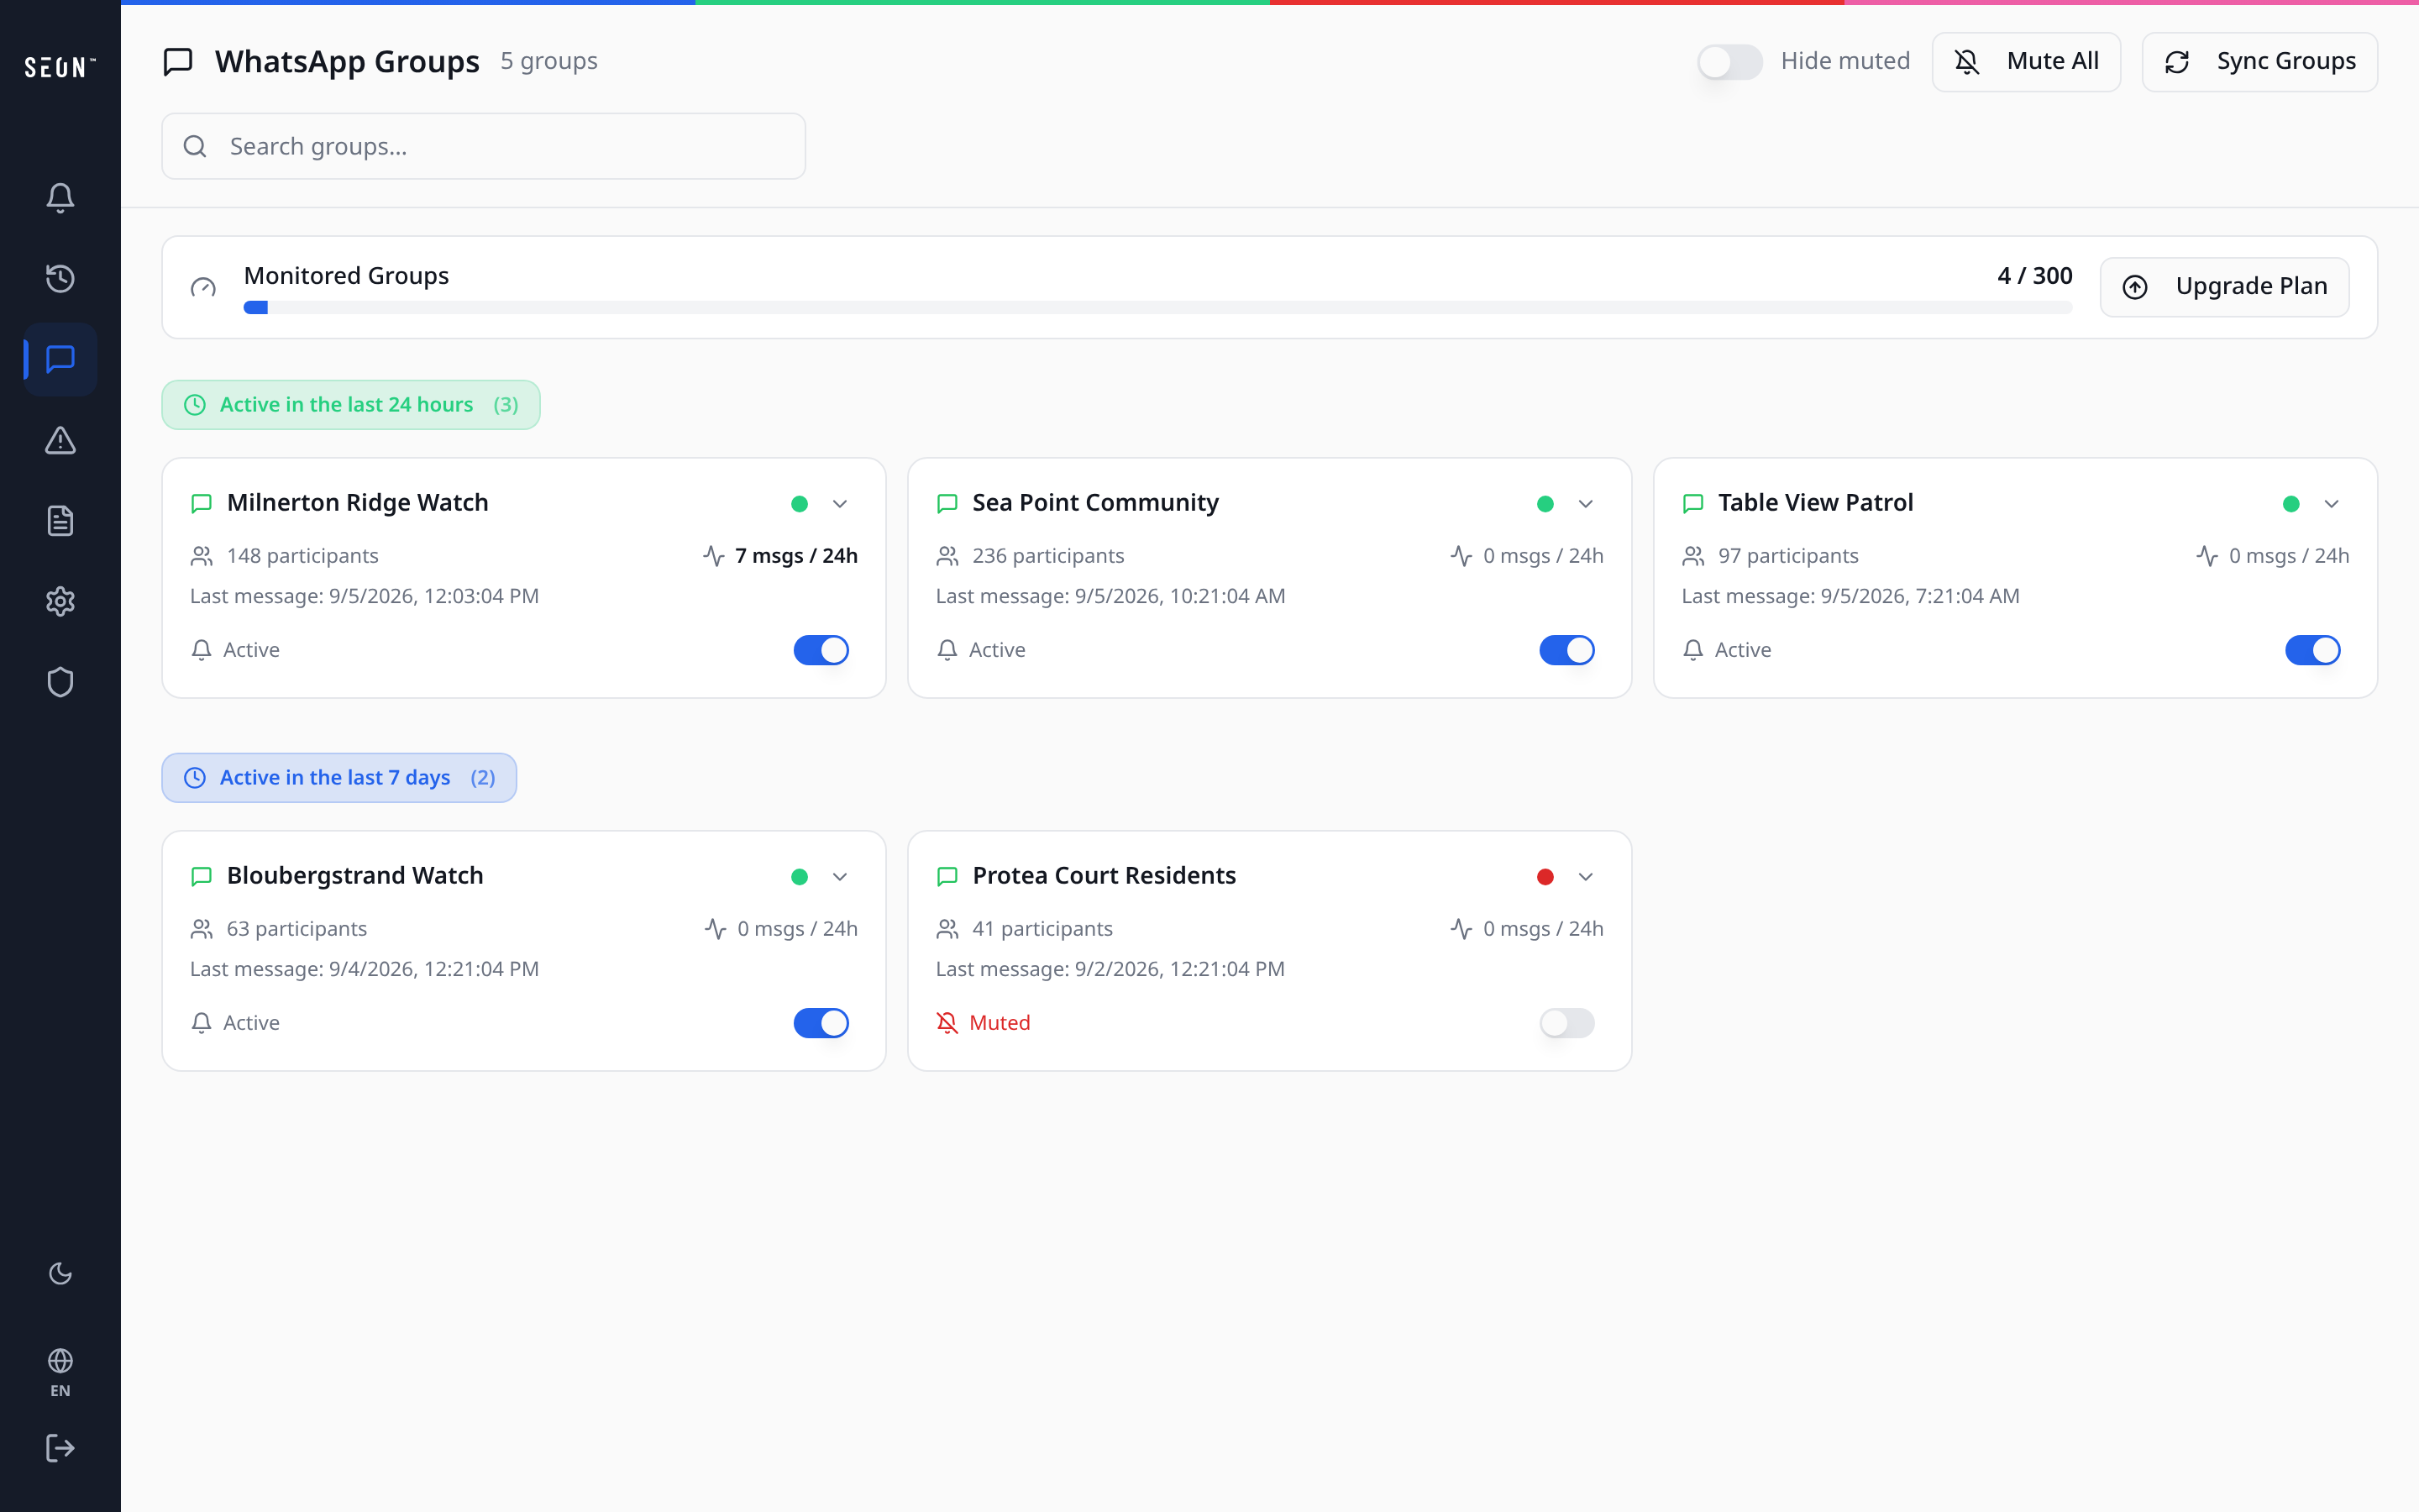The height and width of the screenshot is (1512, 2419).
Task: Click the Milnerton Ridge Watch title
Action: 358,503
